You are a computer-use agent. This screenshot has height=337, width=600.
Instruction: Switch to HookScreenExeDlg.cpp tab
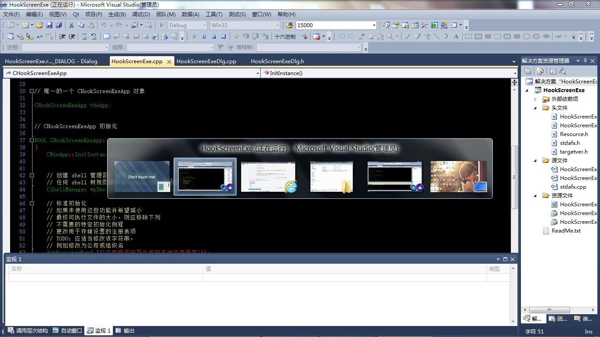point(206,61)
